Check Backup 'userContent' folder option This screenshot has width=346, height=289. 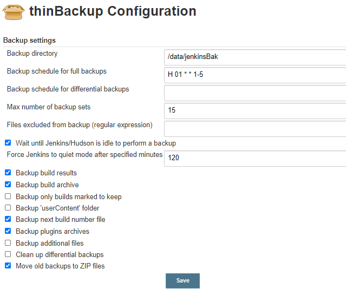(8, 208)
